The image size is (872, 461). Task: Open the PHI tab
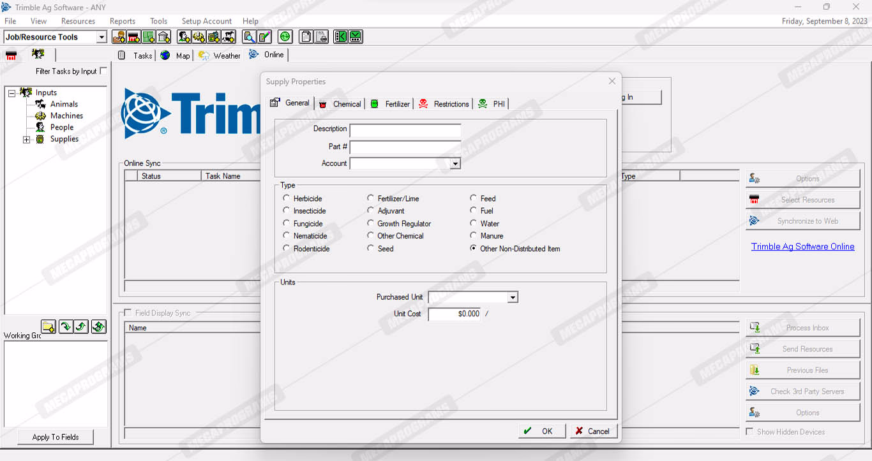click(492, 104)
